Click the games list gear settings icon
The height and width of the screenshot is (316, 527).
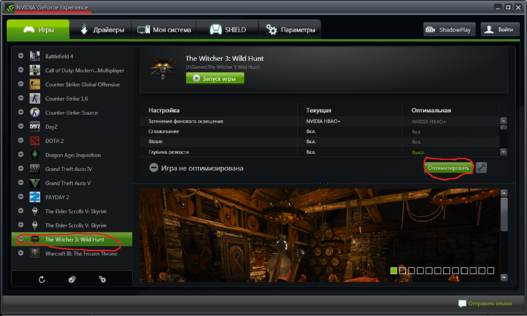(x=102, y=279)
